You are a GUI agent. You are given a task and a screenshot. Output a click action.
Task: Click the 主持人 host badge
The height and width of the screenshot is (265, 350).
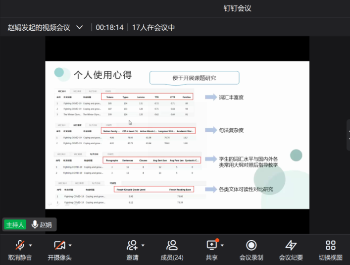coord(15,224)
